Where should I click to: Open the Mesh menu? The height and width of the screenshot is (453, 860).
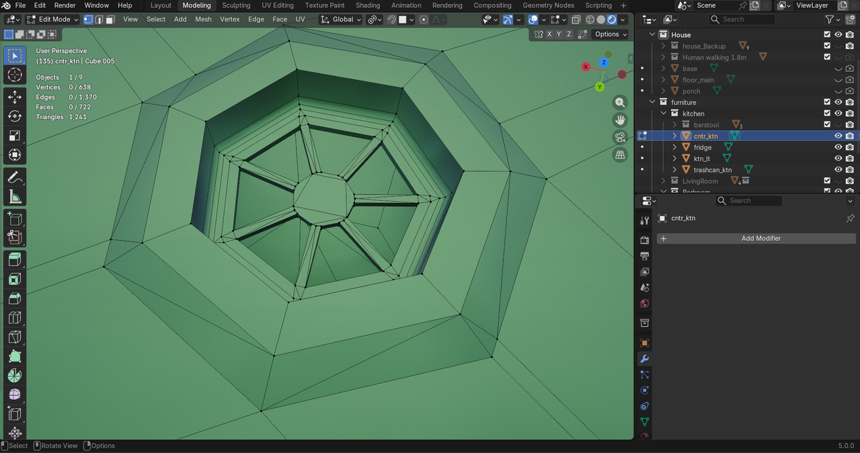click(x=203, y=19)
